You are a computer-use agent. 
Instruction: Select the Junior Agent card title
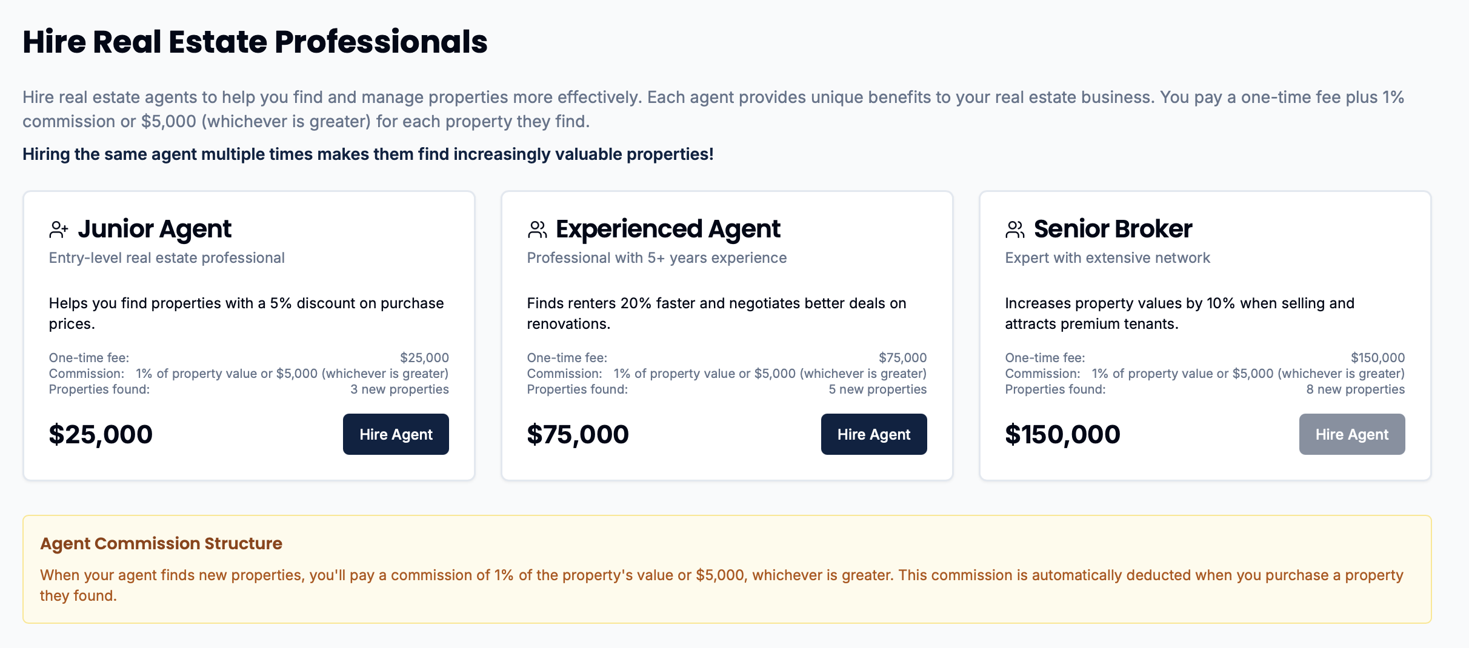coord(155,229)
